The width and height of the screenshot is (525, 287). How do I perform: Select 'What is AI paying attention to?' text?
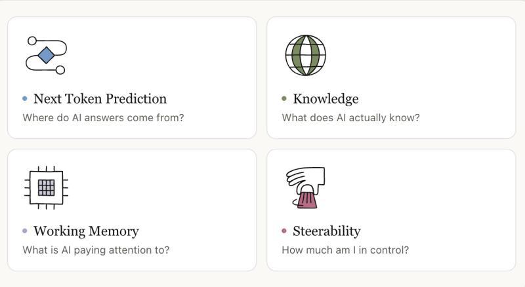click(96, 250)
